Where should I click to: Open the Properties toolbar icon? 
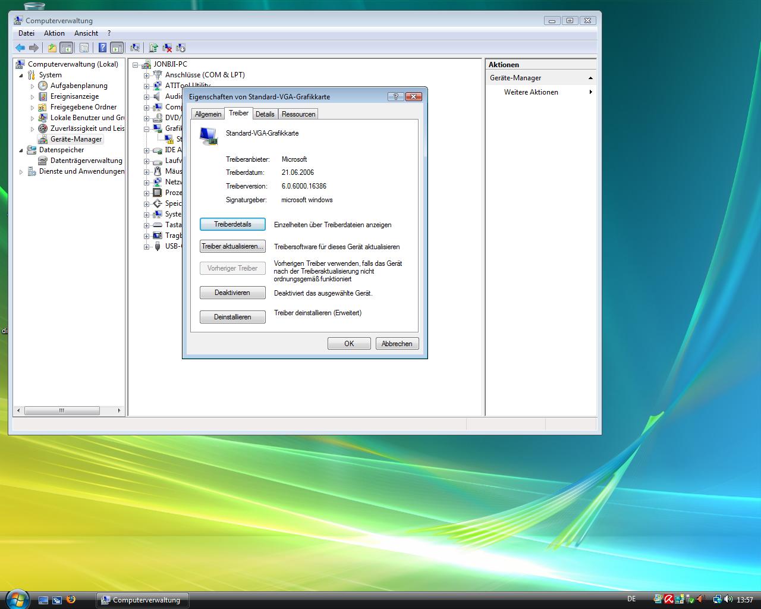click(x=84, y=48)
